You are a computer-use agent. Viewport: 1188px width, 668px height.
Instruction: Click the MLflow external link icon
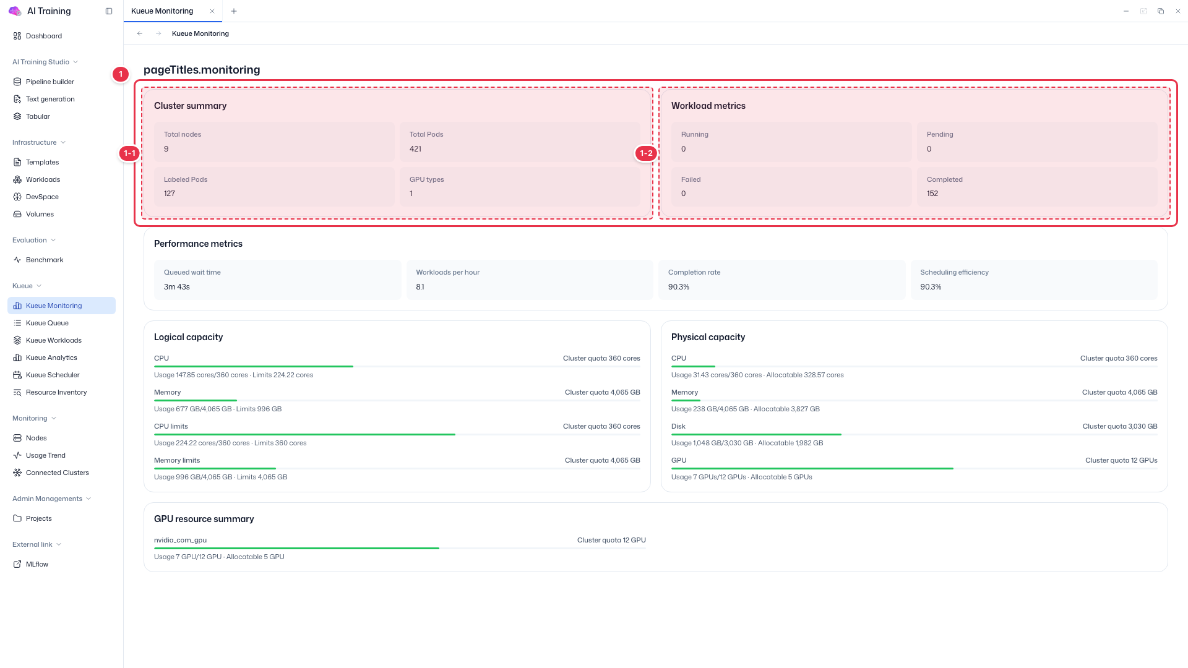click(17, 564)
